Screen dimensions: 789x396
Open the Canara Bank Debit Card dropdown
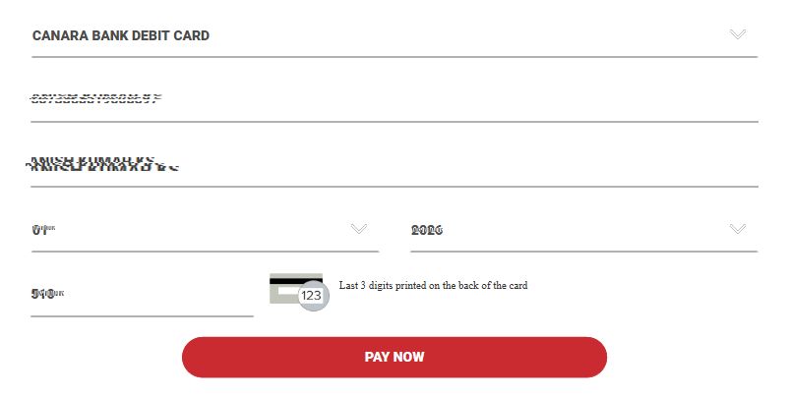pyautogui.click(x=394, y=35)
